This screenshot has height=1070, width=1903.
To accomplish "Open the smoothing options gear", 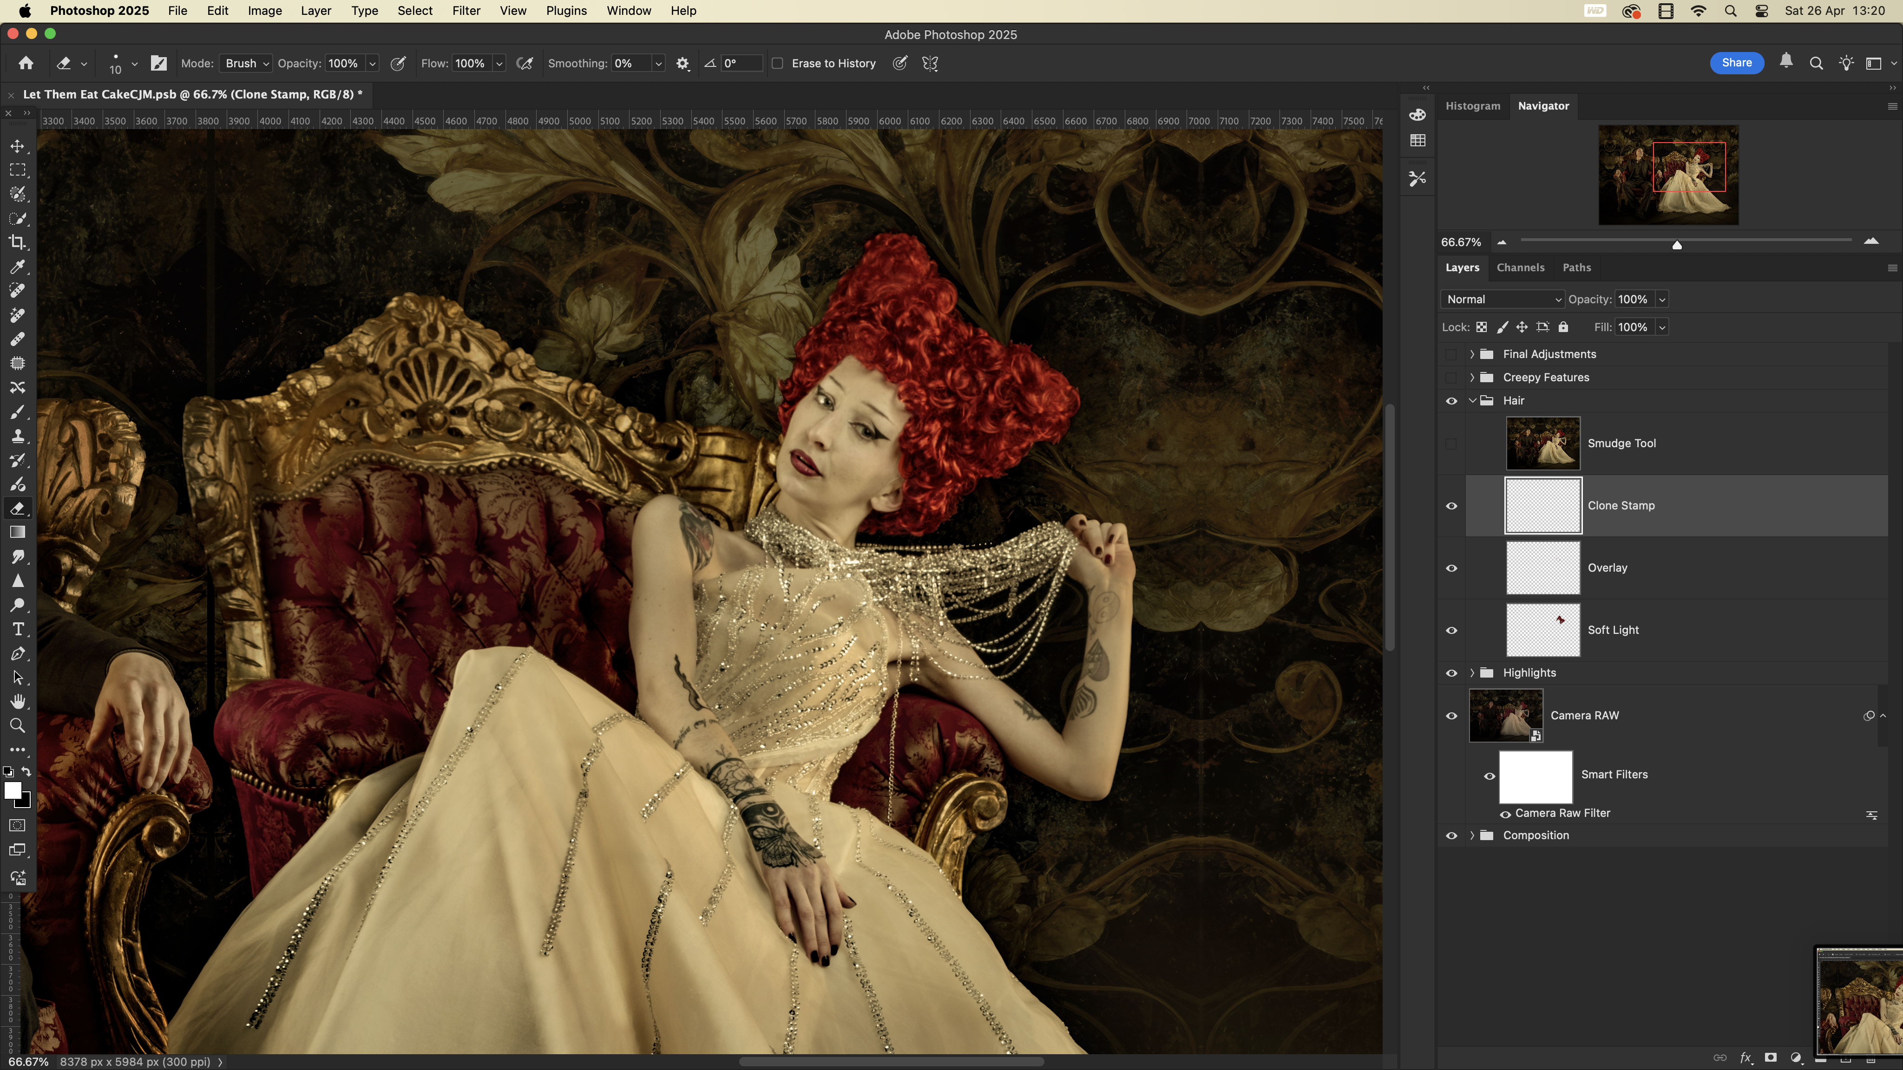I will 682,64.
